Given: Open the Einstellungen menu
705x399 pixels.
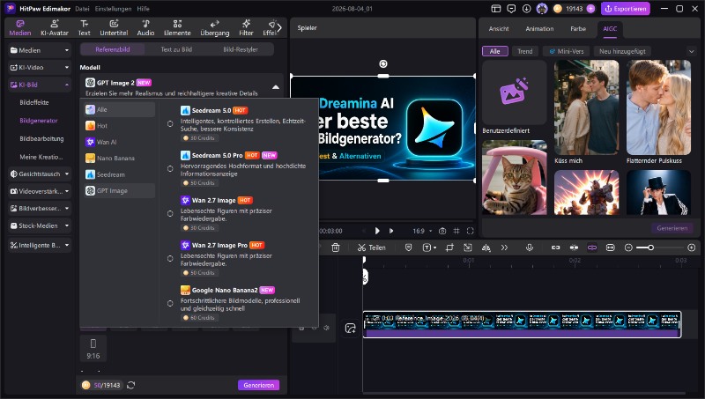Looking at the screenshot, I should click(x=113, y=9).
